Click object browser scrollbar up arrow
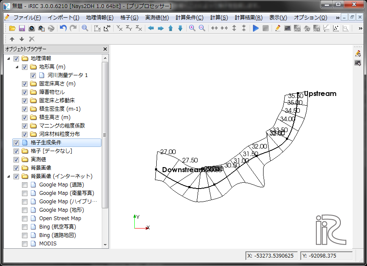The width and height of the screenshot is (367, 266). (105, 58)
